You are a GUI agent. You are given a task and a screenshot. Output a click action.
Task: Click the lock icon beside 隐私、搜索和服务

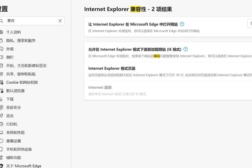[1, 40]
